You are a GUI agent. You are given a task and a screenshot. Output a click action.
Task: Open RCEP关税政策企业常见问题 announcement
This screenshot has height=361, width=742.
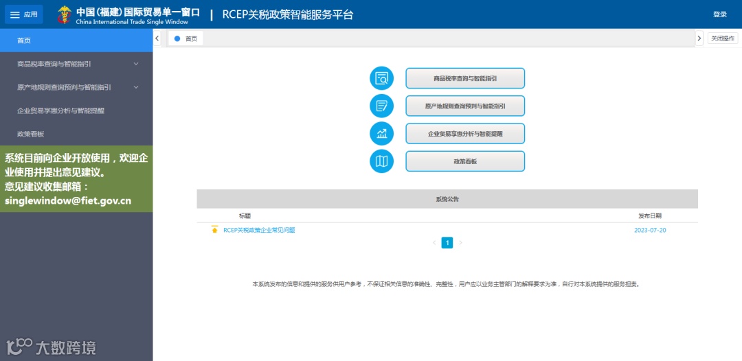tap(259, 230)
